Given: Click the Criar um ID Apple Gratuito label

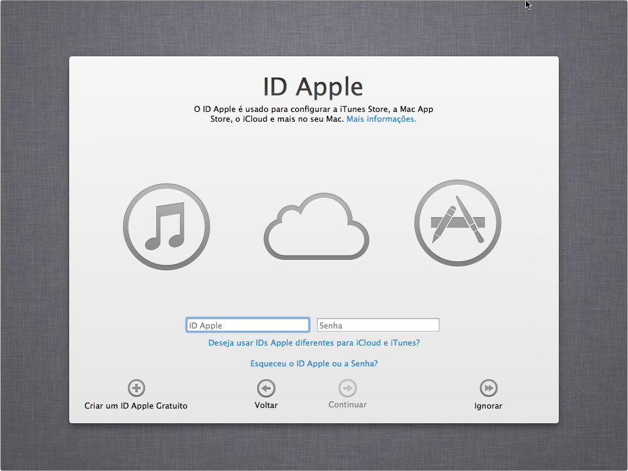Looking at the screenshot, I should pyautogui.click(x=136, y=406).
